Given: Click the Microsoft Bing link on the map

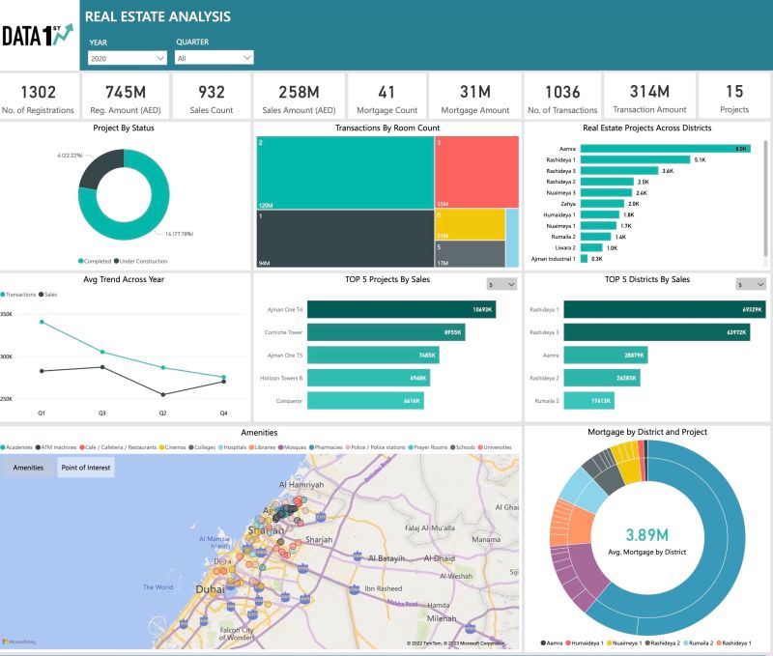Looking at the screenshot, I should point(17,640).
